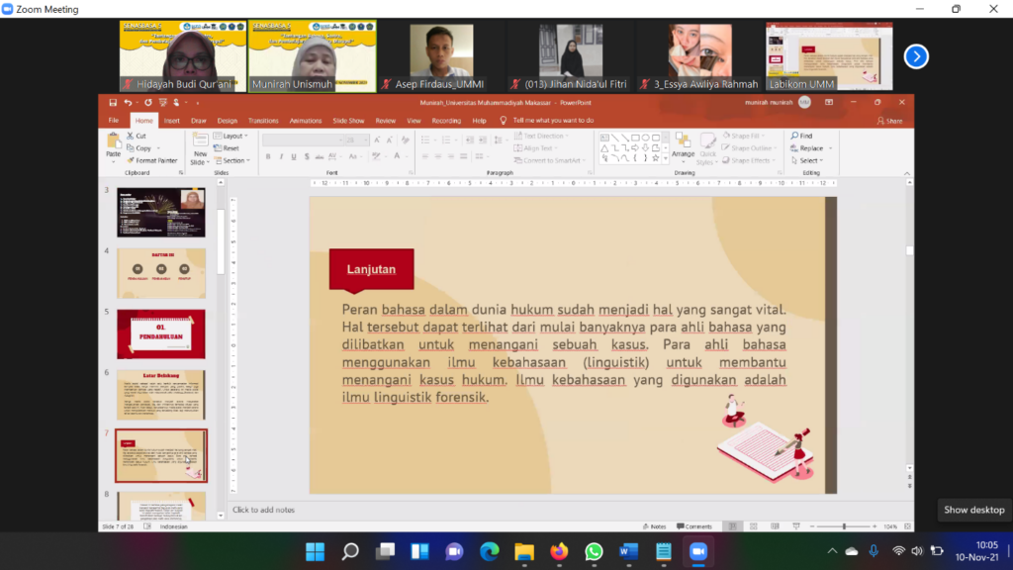1013x570 pixels.
Task: Click the Show desktop button
Action: point(973,510)
